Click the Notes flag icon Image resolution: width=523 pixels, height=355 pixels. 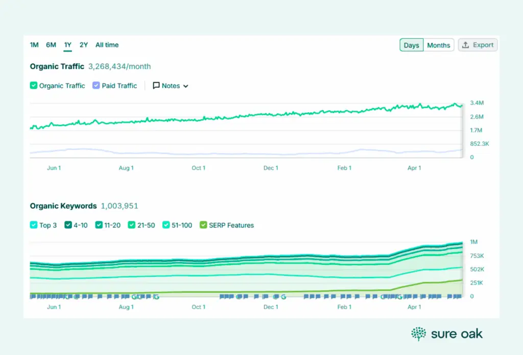point(156,85)
